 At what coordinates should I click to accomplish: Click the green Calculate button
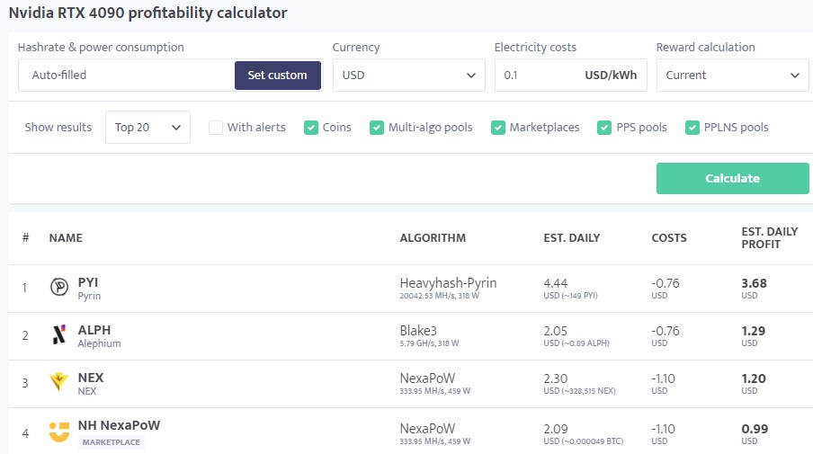(732, 178)
